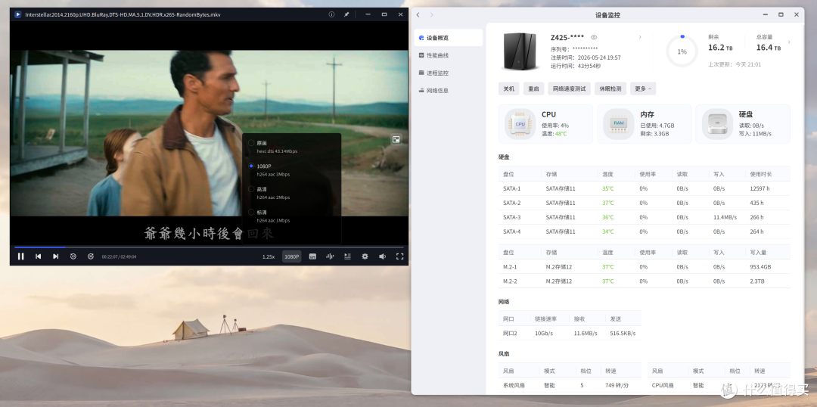Click the 10Gb/s link speed cell

click(x=544, y=334)
